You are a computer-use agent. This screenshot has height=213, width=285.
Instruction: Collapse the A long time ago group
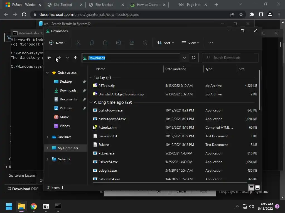(x=91, y=102)
